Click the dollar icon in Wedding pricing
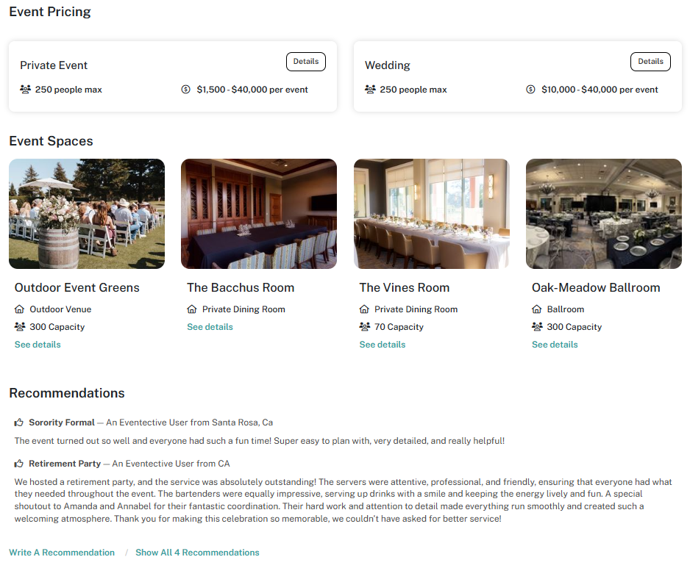This screenshot has height=568, width=690. pos(530,89)
